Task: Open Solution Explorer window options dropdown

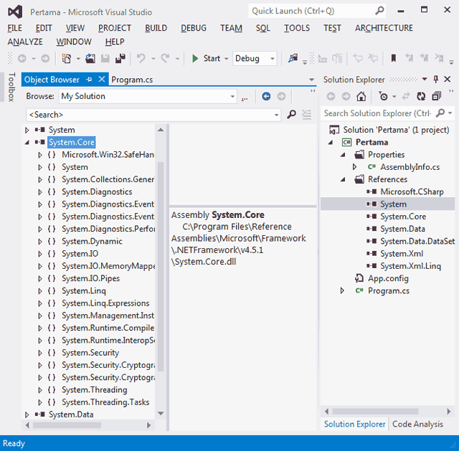Action: tap(425, 80)
